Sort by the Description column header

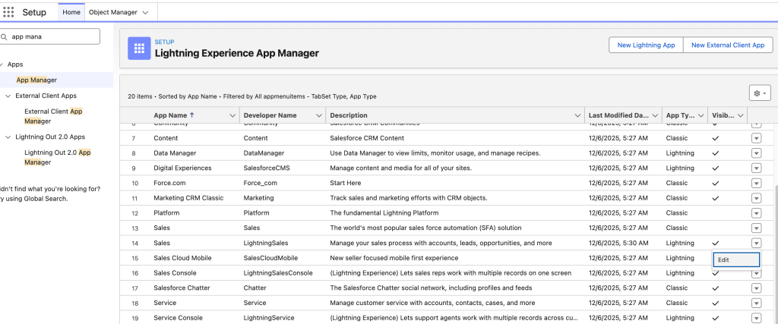(x=349, y=115)
